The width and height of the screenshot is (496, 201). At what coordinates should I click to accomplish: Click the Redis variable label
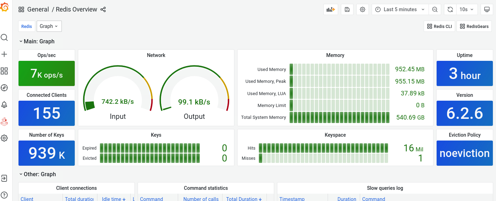click(27, 26)
